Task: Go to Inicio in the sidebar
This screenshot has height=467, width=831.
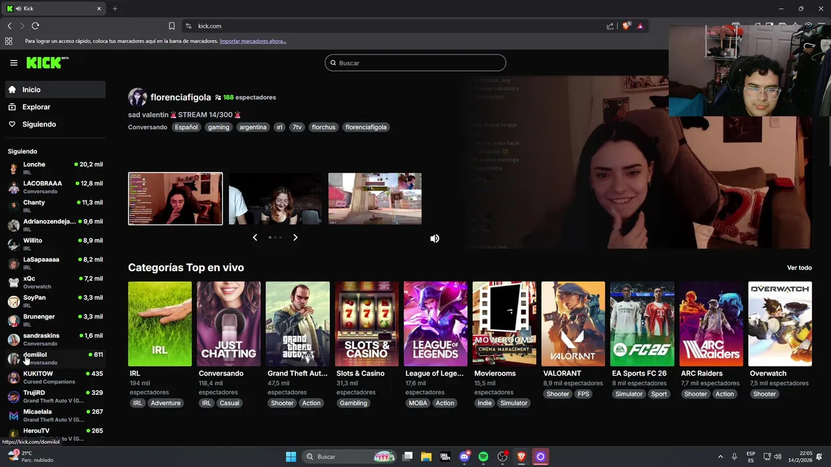Action: pyautogui.click(x=55, y=90)
